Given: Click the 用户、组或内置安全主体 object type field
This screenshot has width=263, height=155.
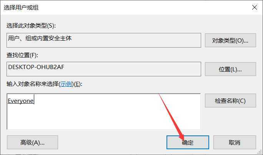Looking at the screenshot, I should click(x=104, y=40).
